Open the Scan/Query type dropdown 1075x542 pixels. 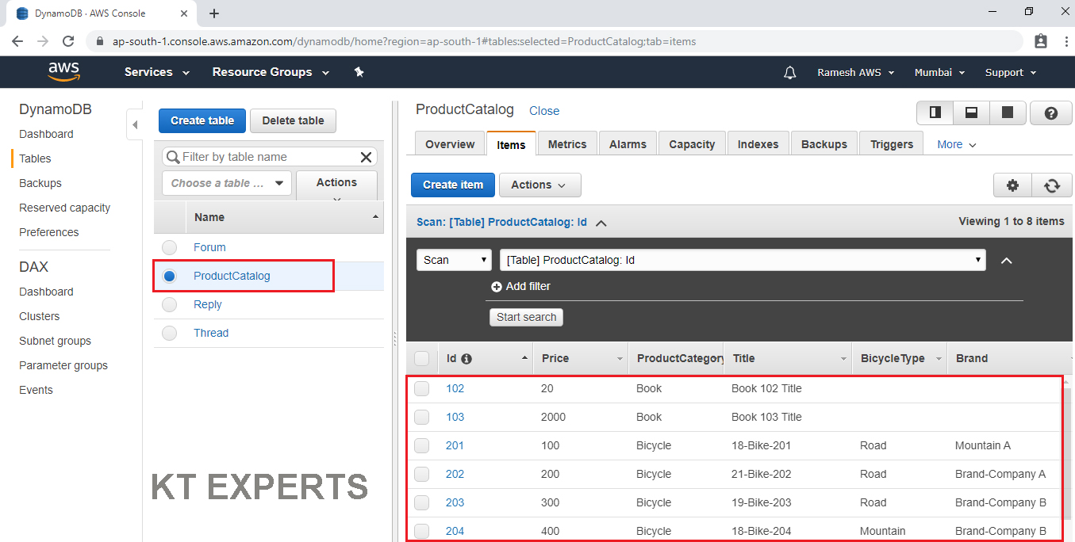tap(454, 260)
